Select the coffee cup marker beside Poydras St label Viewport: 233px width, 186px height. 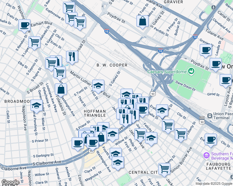coord(216,64)
